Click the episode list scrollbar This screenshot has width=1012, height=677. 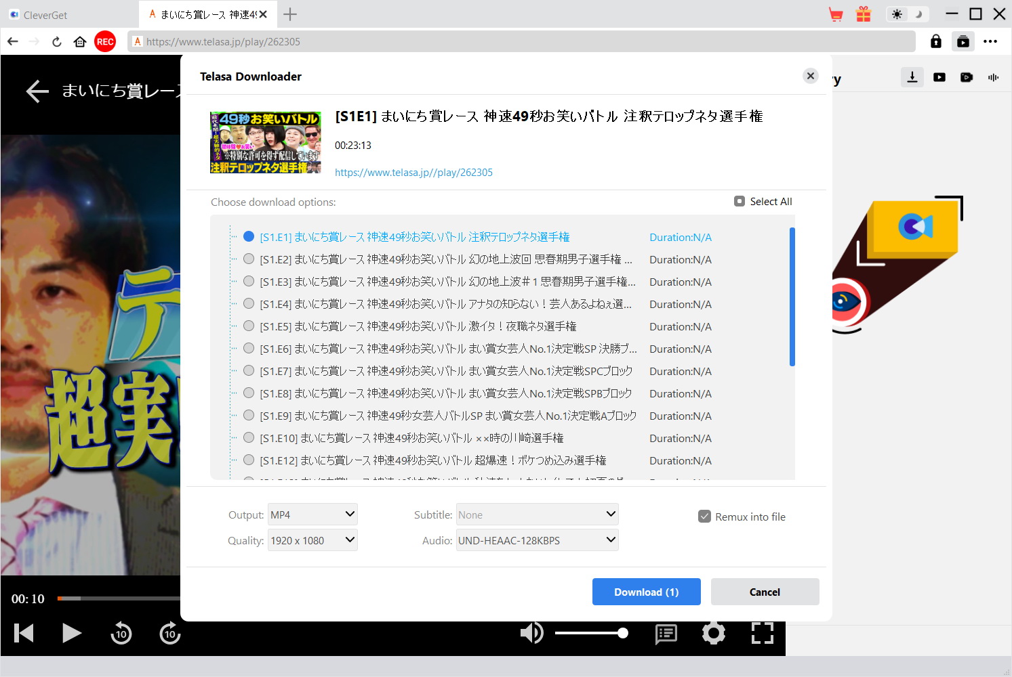click(x=792, y=297)
